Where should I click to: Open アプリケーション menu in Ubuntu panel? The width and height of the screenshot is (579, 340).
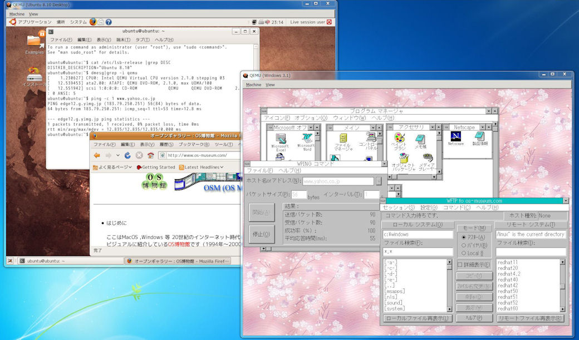(x=35, y=22)
